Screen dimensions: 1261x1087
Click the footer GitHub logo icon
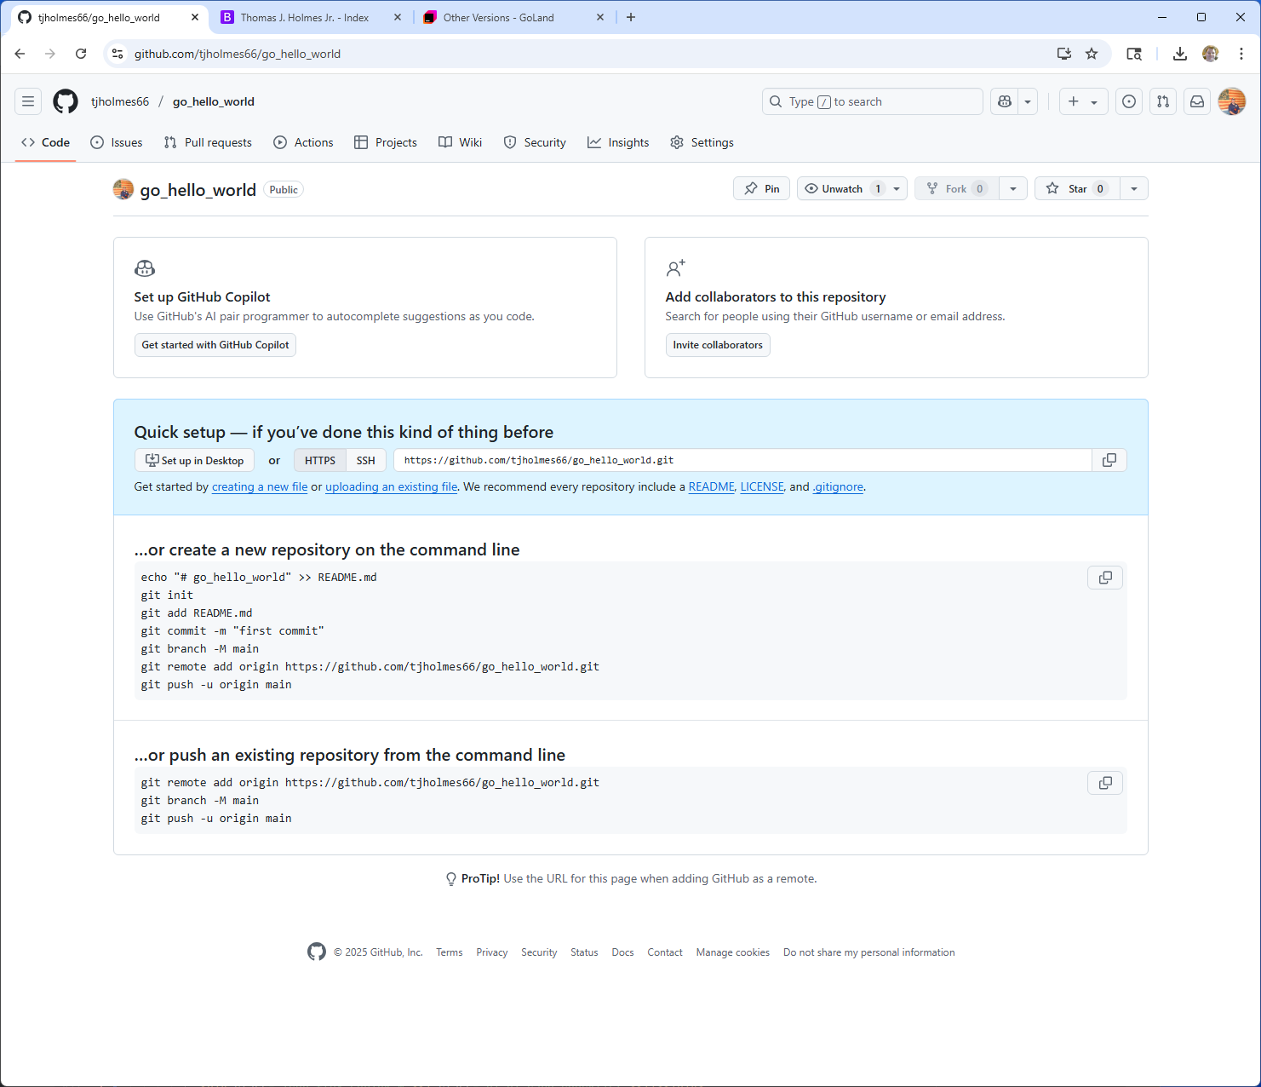click(x=317, y=952)
